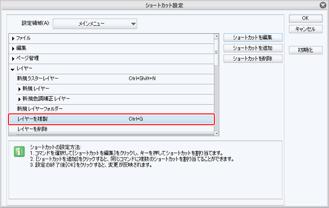The image size is (329, 208).
Task: Click the command list scrollbar thumb
Action: point(216,52)
